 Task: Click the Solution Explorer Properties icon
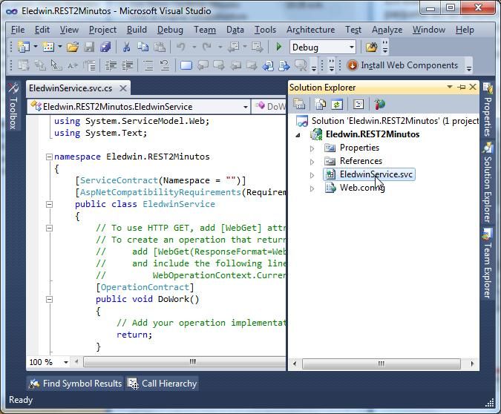click(299, 104)
